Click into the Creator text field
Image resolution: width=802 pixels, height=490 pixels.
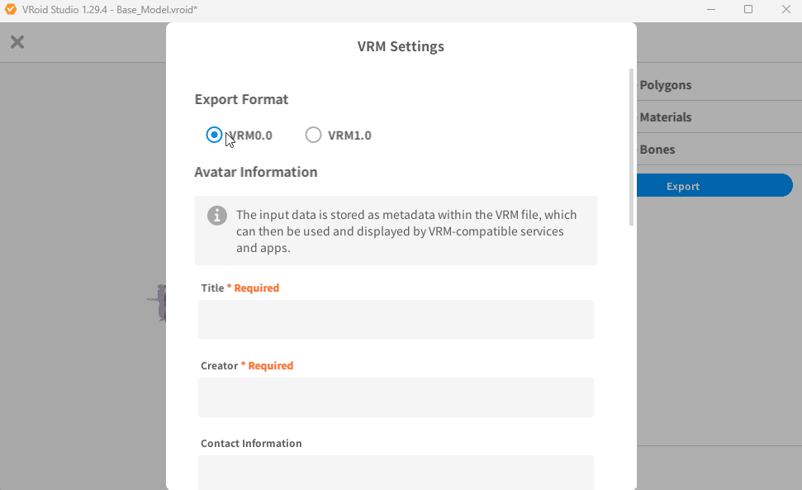click(x=396, y=397)
